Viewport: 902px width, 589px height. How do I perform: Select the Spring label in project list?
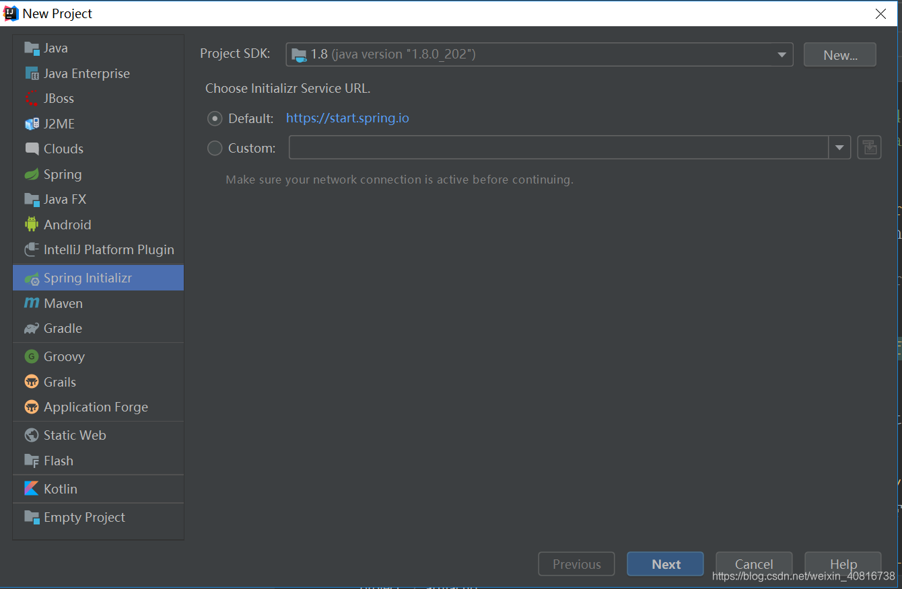coord(63,174)
